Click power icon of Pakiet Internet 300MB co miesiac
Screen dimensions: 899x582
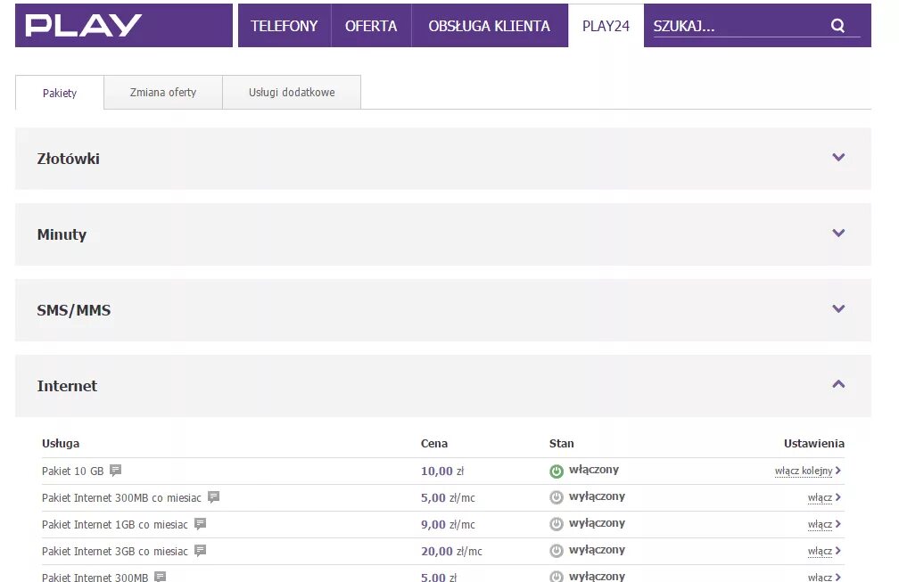(x=557, y=497)
